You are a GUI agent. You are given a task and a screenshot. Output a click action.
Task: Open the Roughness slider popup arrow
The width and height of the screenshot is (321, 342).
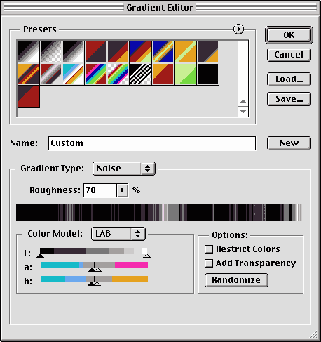[x=122, y=190]
